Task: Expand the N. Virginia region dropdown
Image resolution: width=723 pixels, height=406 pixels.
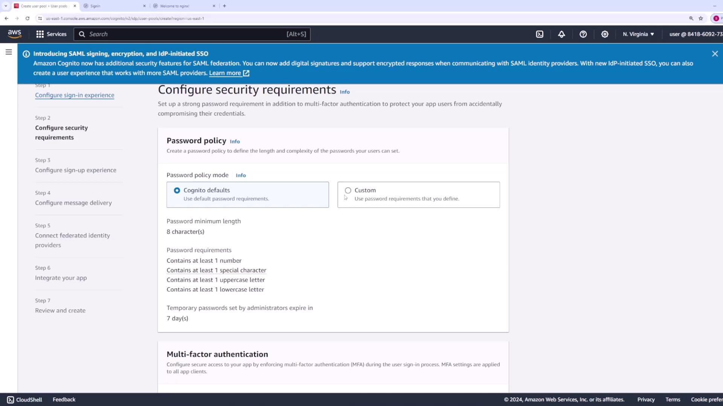Action: [638, 34]
